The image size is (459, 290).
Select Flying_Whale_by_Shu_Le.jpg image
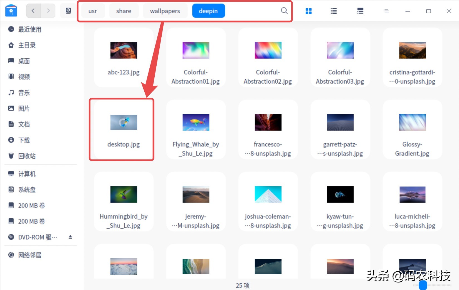[x=196, y=122]
